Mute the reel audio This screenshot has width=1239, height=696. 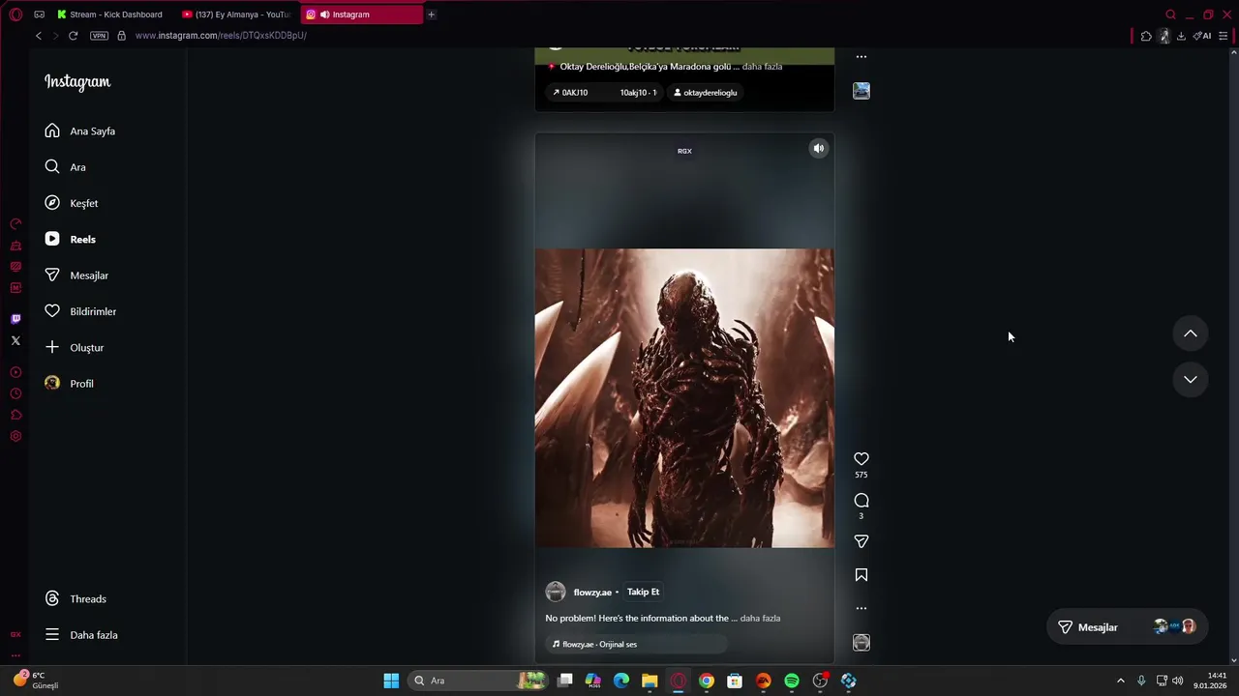(819, 148)
